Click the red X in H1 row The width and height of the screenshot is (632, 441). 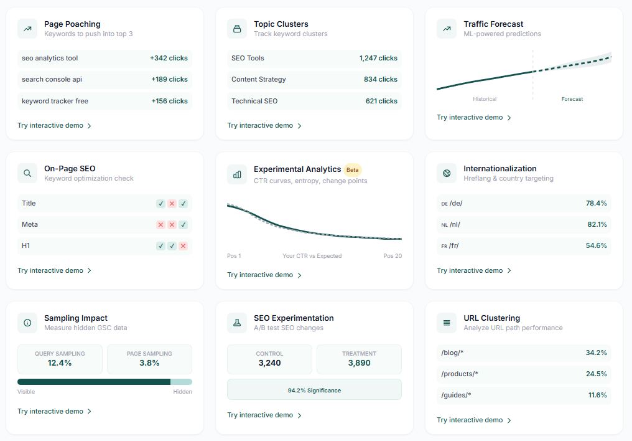184,245
